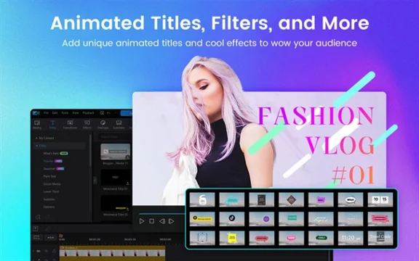Toggle the track visibility eye icon
This screenshot has width=419, height=261.
coord(47,251)
